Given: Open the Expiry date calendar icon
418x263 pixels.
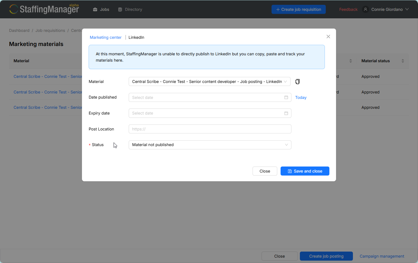Looking at the screenshot, I should point(286,113).
